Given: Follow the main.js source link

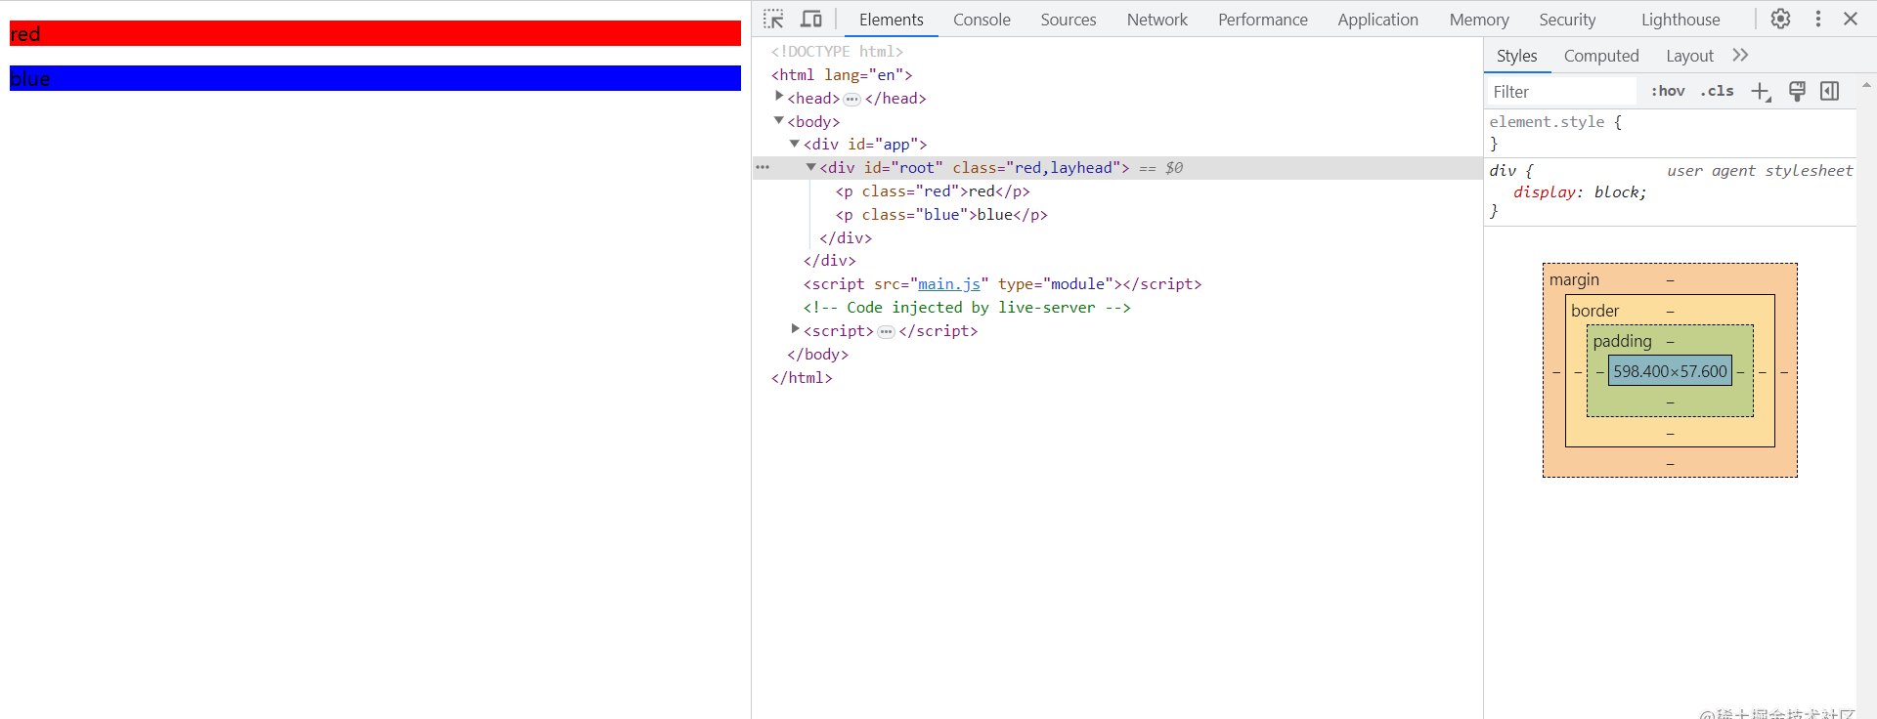Looking at the screenshot, I should (x=948, y=284).
